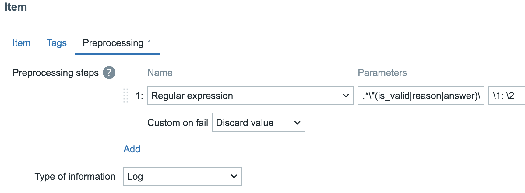Viewport: 525px width, 193px height.
Task: Change fail action from Discard value
Action: click(x=258, y=123)
